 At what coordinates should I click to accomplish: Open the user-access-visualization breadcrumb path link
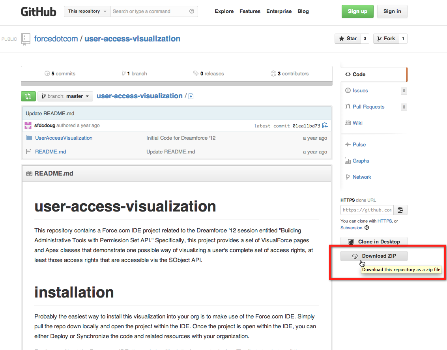click(x=139, y=96)
